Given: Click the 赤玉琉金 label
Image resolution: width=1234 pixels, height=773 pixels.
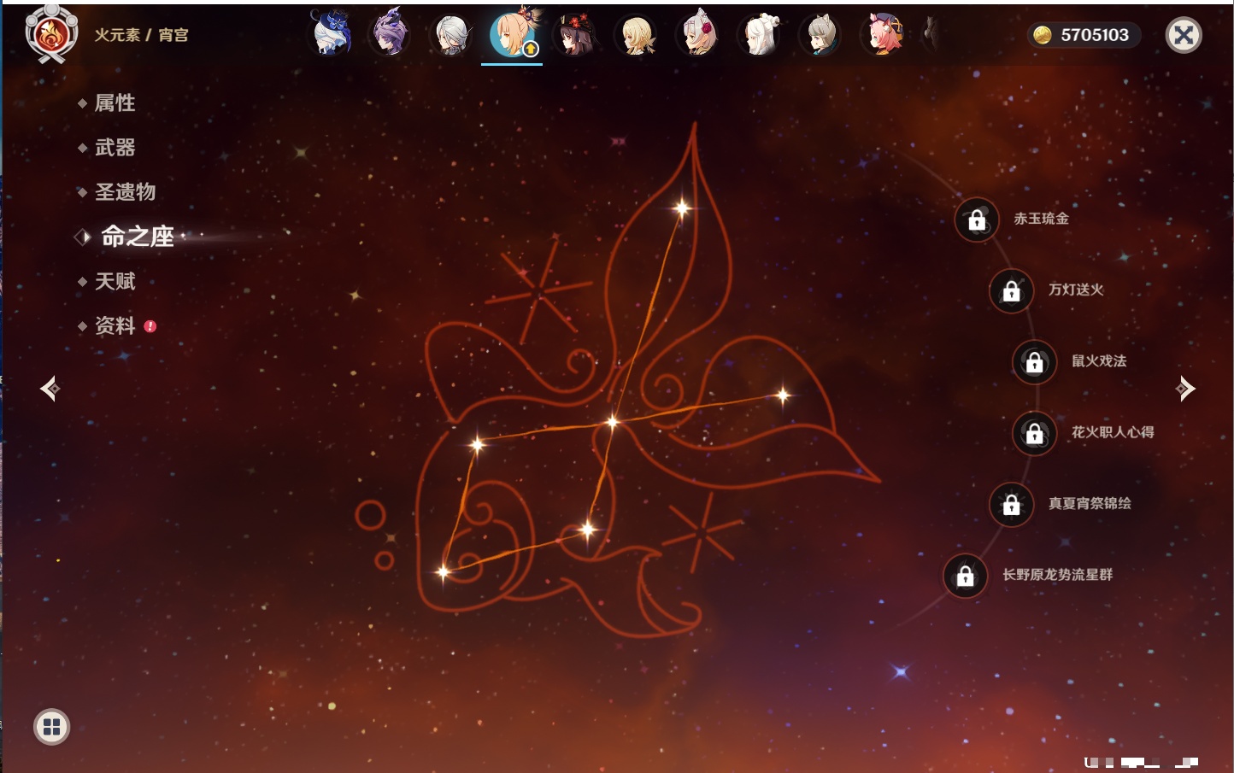Looking at the screenshot, I should click(x=1041, y=219).
